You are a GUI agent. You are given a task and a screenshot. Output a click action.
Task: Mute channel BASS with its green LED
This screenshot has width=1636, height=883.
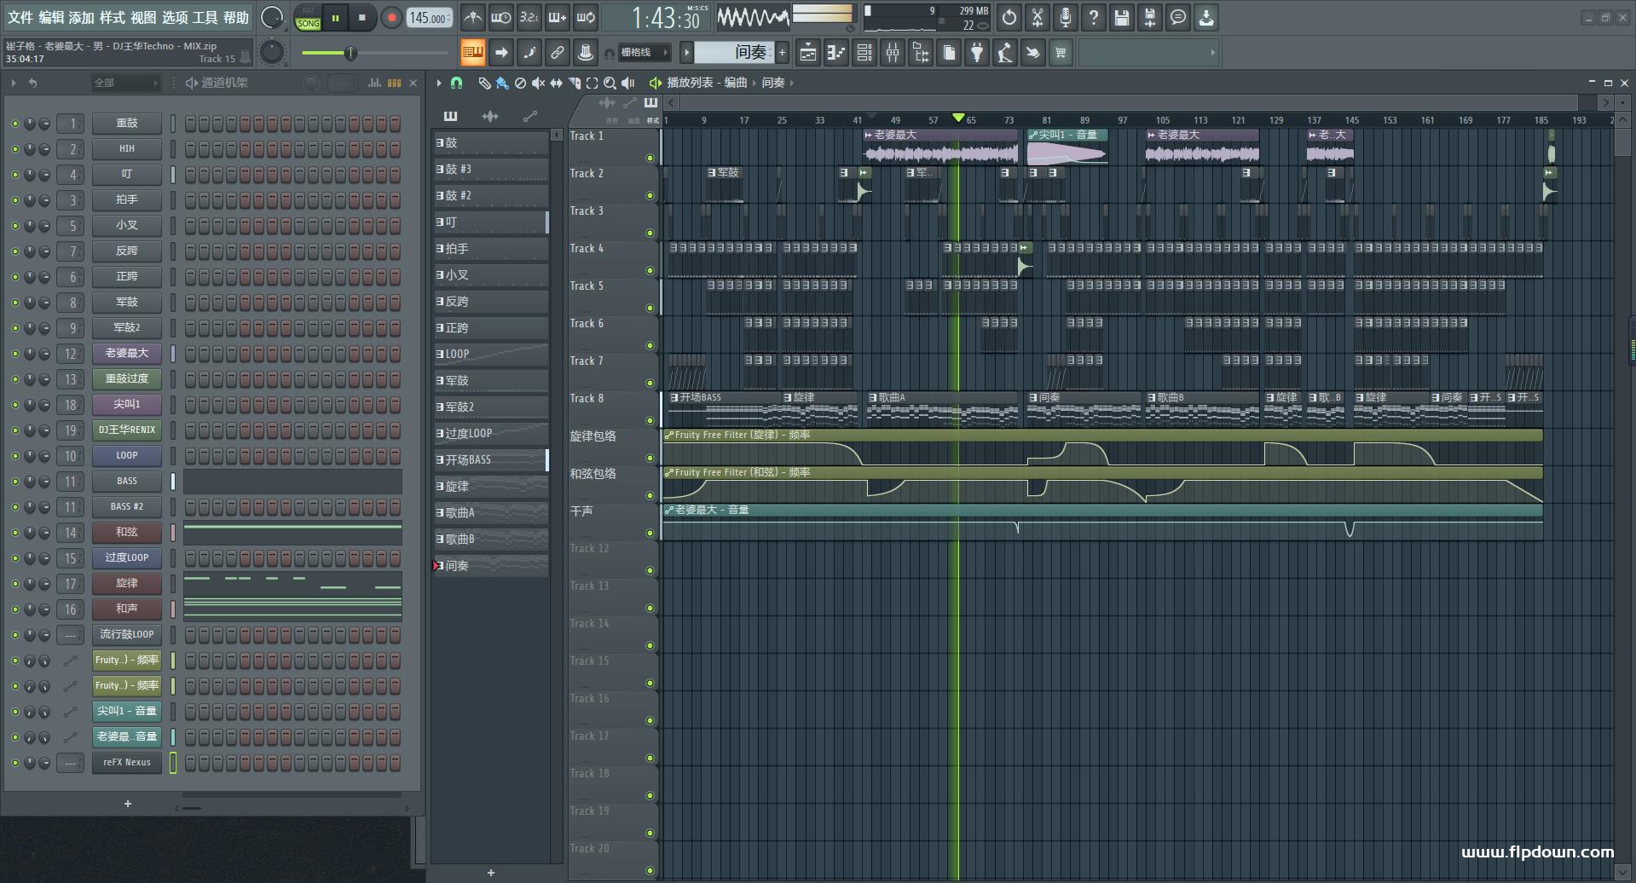(x=14, y=482)
